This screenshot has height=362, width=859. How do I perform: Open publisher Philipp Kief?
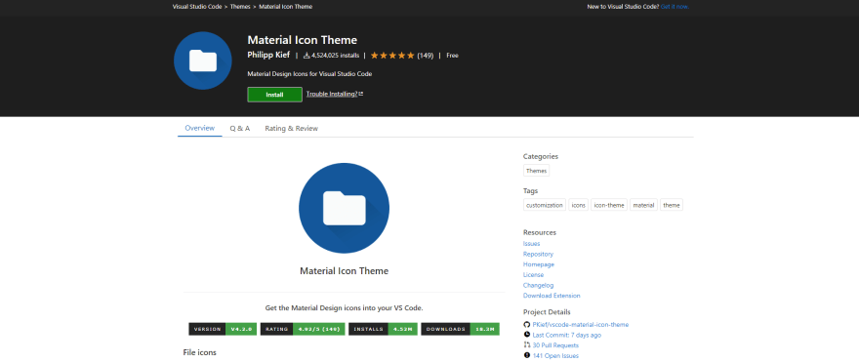pos(268,55)
